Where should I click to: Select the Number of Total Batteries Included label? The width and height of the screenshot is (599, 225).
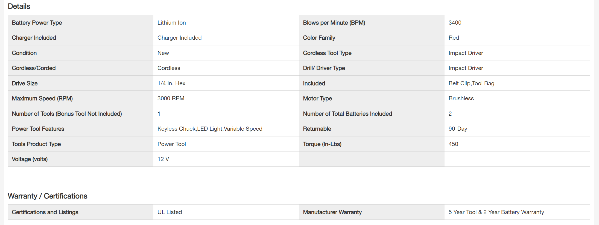[347, 114]
